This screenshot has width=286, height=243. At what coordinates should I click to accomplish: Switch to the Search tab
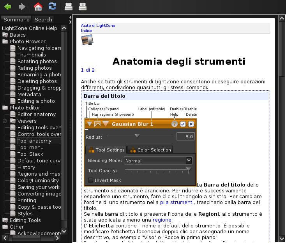pyautogui.click(x=43, y=19)
